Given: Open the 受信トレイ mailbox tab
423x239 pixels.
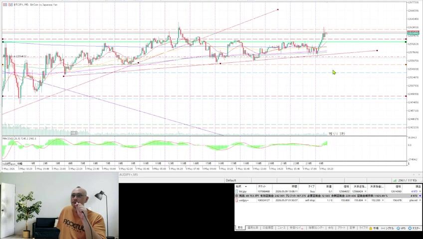Looking at the screenshot, I should [296, 228].
